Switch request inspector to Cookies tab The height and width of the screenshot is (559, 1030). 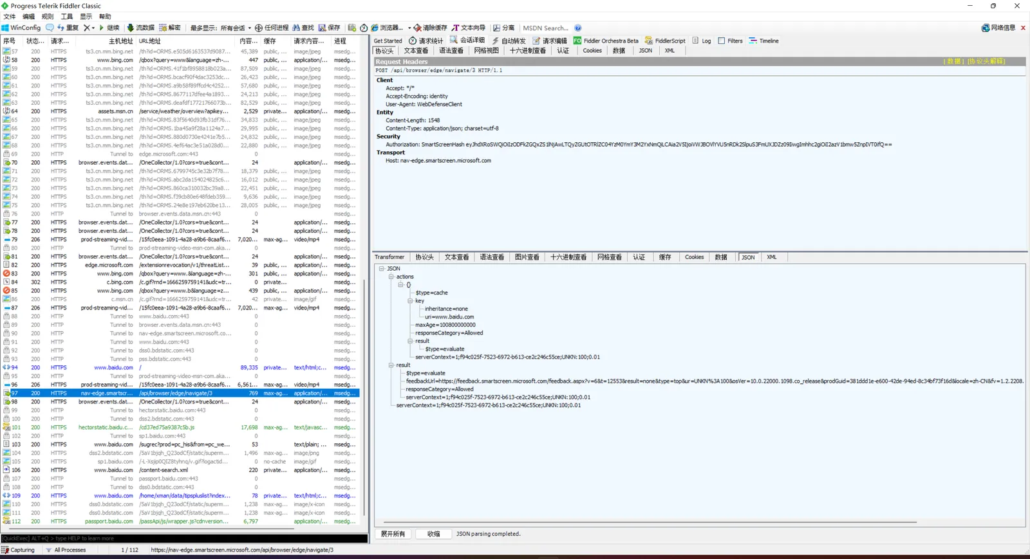pyautogui.click(x=592, y=51)
